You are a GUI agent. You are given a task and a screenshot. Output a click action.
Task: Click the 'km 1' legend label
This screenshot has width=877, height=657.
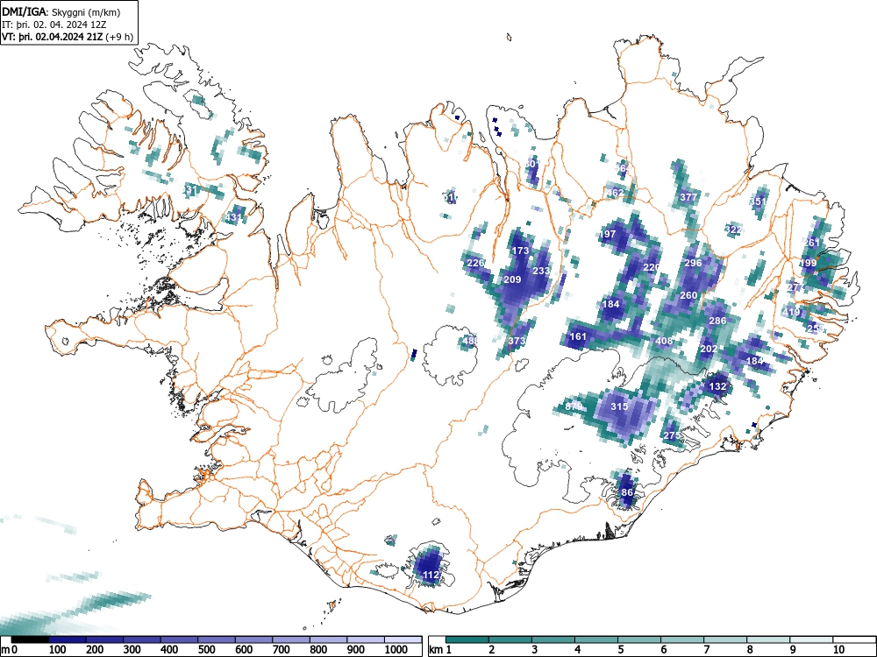441,650
